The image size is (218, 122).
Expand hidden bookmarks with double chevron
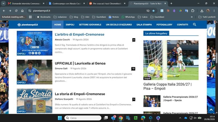(192, 17)
